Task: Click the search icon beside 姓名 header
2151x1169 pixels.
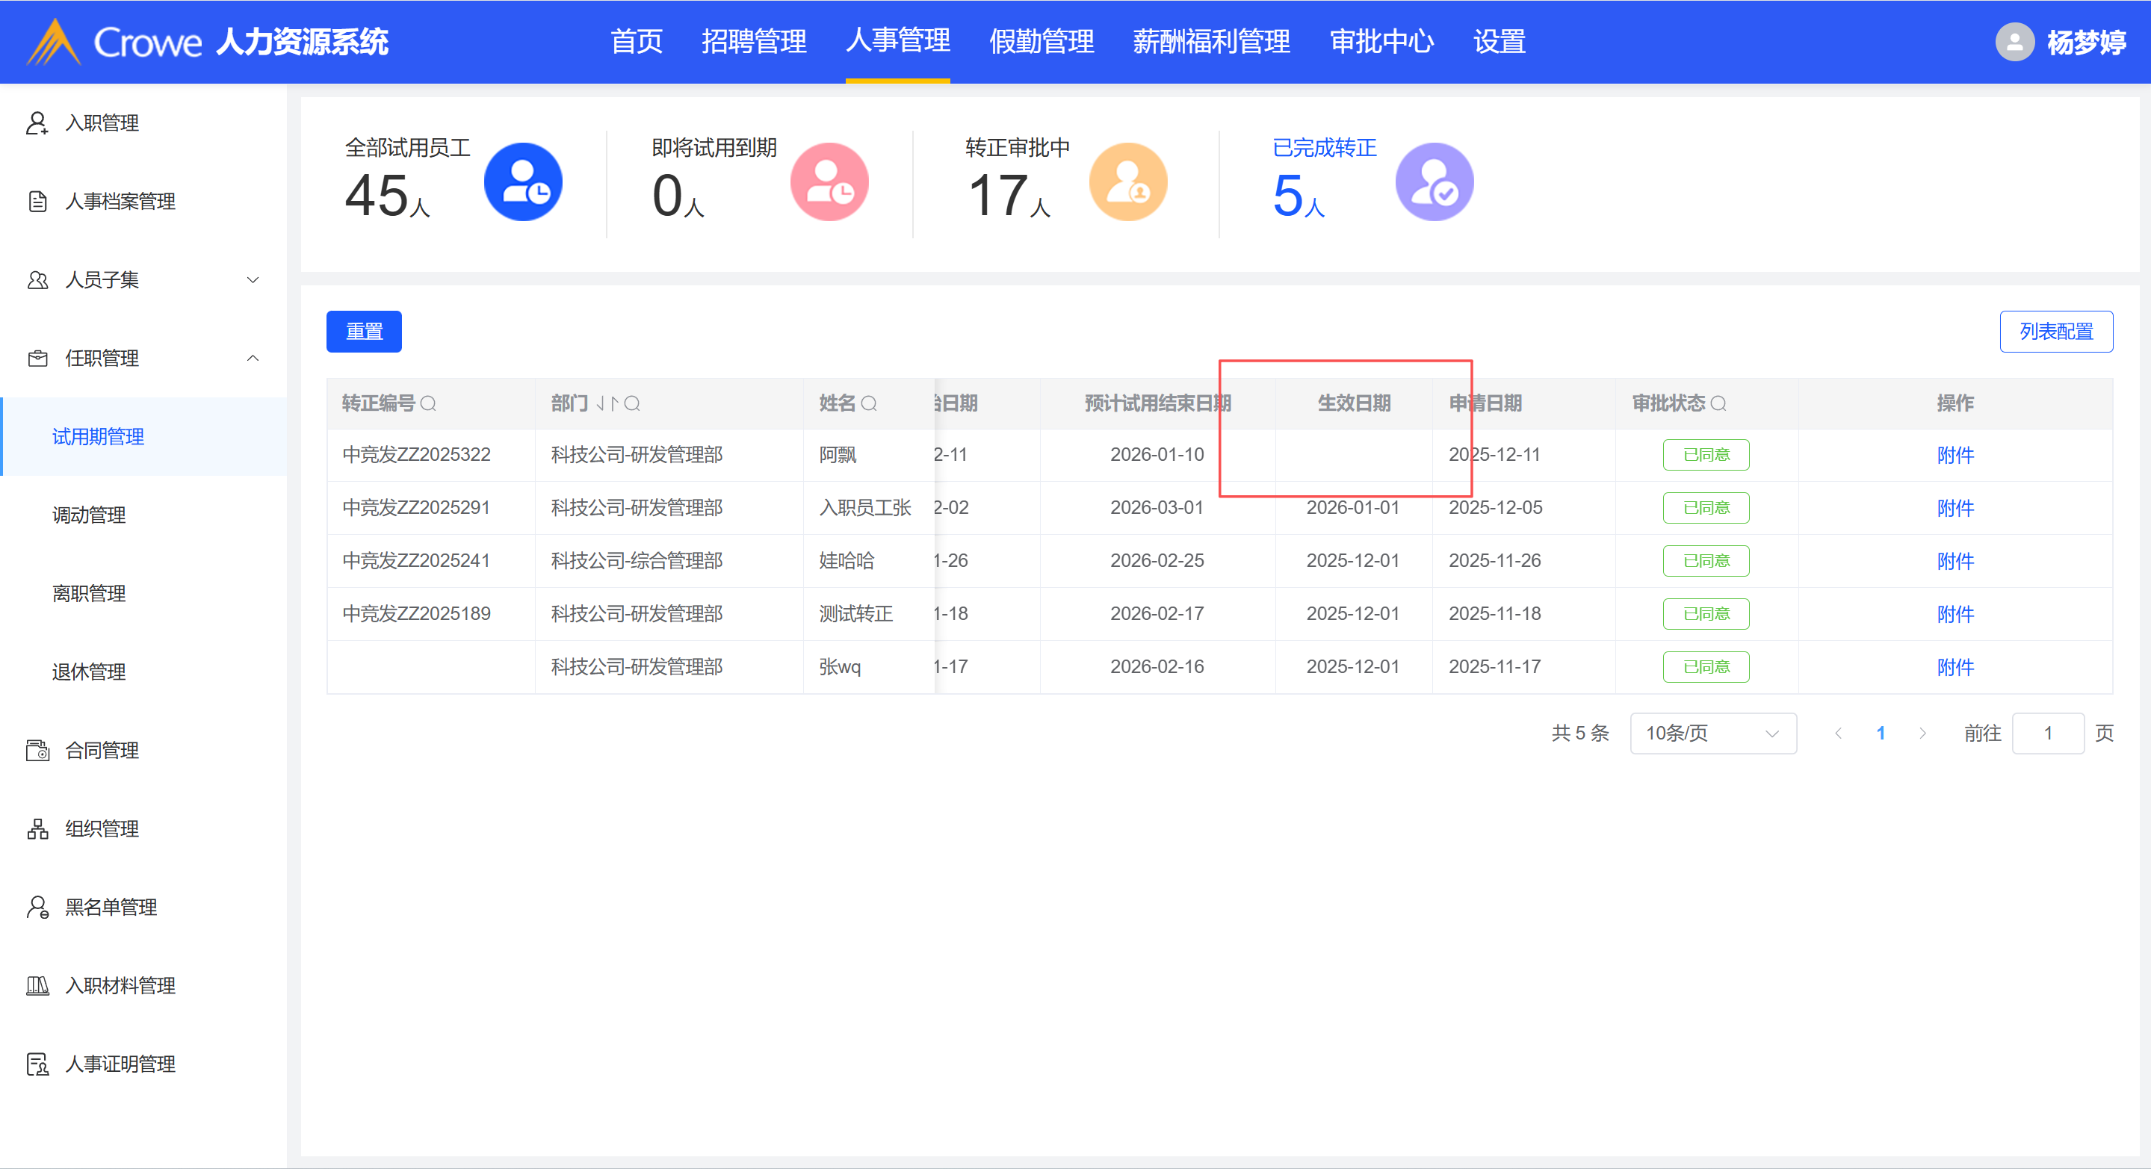Action: click(868, 403)
